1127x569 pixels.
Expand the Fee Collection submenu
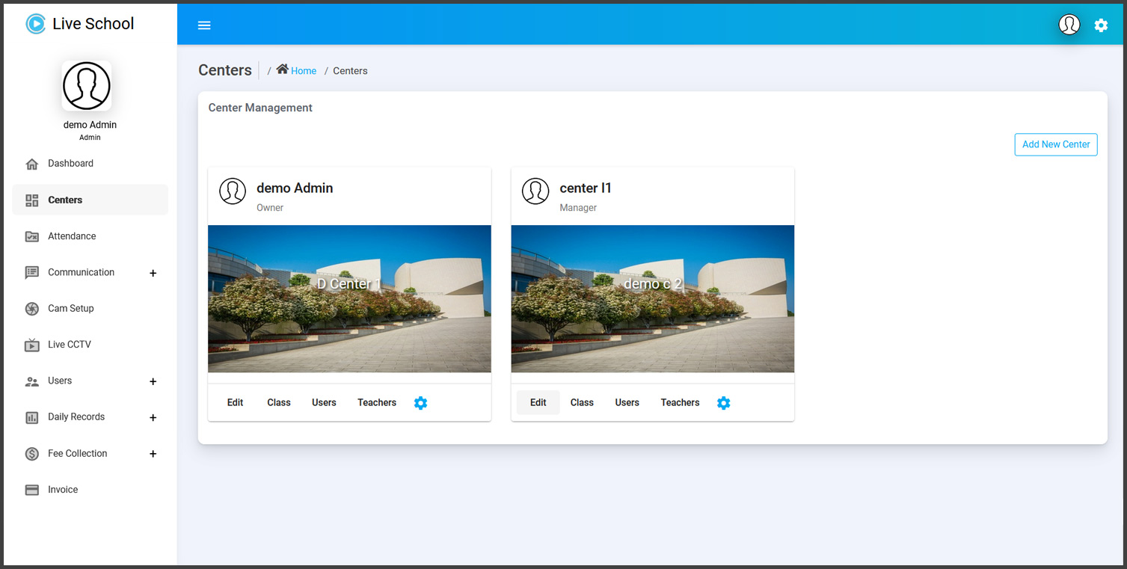pos(153,454)
